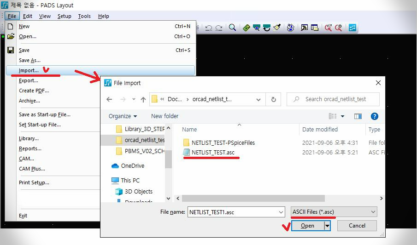The width and height of the screenshot is (417, 245).
Task: Expand the File name combo box arrow
Action: [281, 212]
